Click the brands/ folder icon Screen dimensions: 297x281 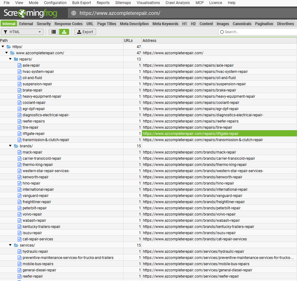[16, 146]
